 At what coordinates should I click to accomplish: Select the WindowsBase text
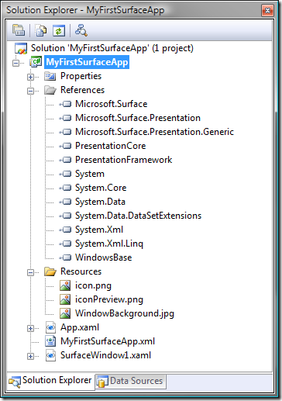coord(103,258)
